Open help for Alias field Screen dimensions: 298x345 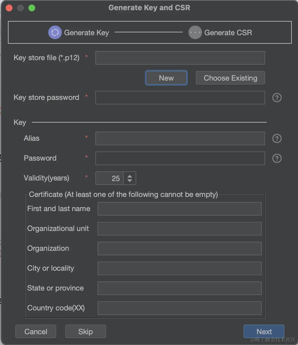coord(277,138)
